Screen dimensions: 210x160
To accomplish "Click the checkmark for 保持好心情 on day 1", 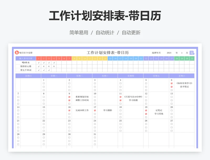I will [39, 66].
